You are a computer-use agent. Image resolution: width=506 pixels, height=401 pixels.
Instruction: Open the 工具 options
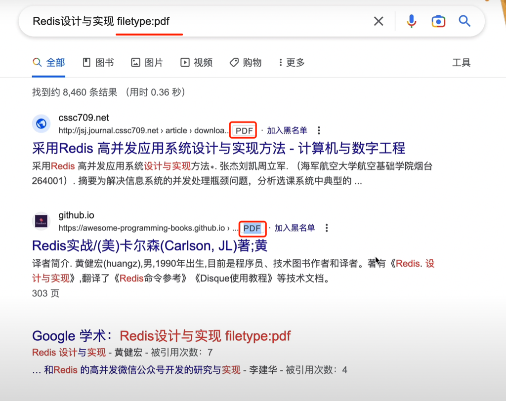pyautogui.click(x=461, y=63)
